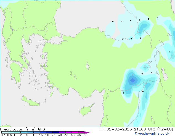
Task: Click the 'GFS' model label
Action: 41,129
